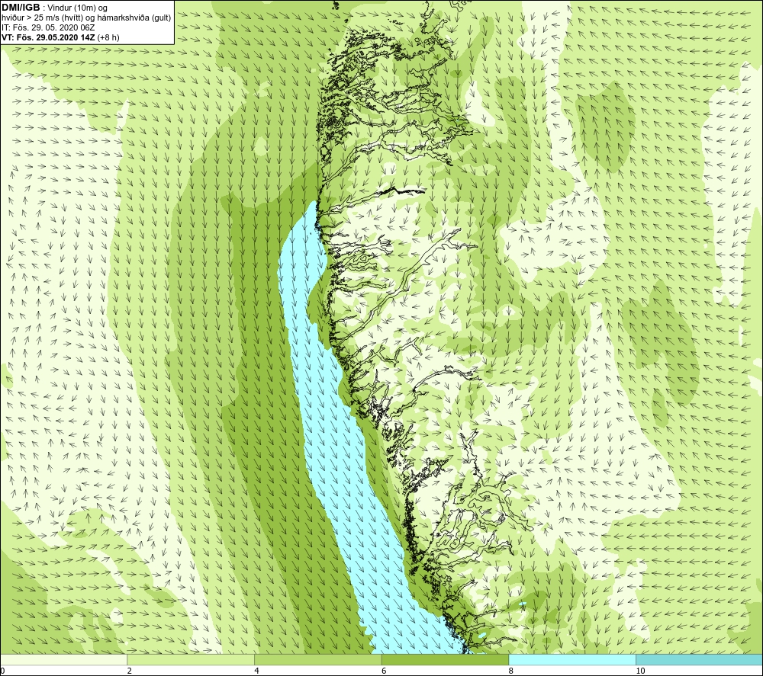Click the light cyan 8–10 scale segment
This screenshot has width=763, height=676.
572,660
